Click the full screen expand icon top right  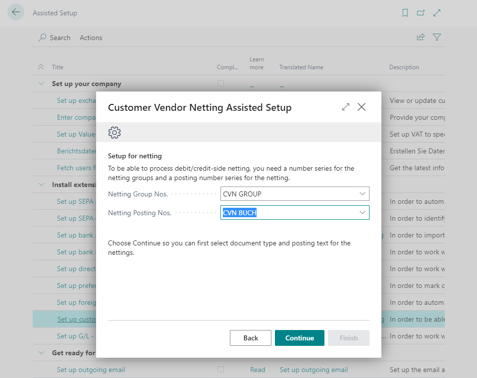tap(437, 12)
